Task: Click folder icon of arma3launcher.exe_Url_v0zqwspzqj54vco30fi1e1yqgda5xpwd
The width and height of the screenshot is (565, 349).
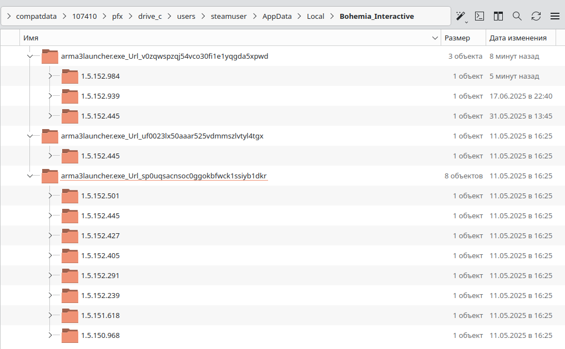Action: 50,57
